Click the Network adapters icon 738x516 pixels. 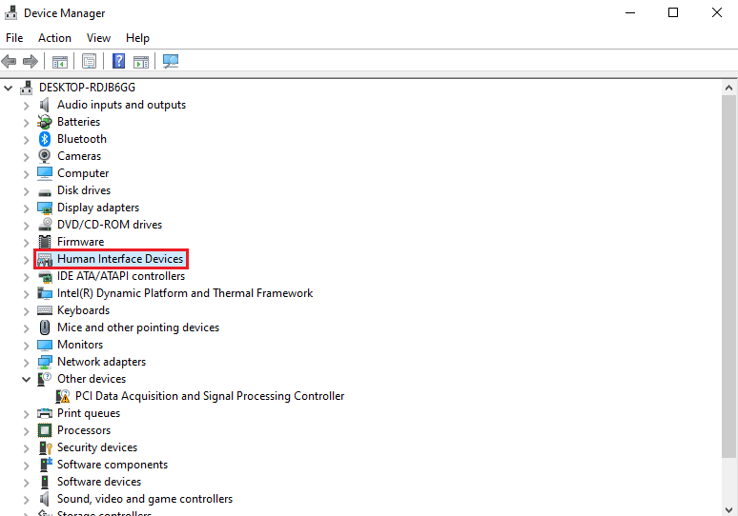pos(44,362)
